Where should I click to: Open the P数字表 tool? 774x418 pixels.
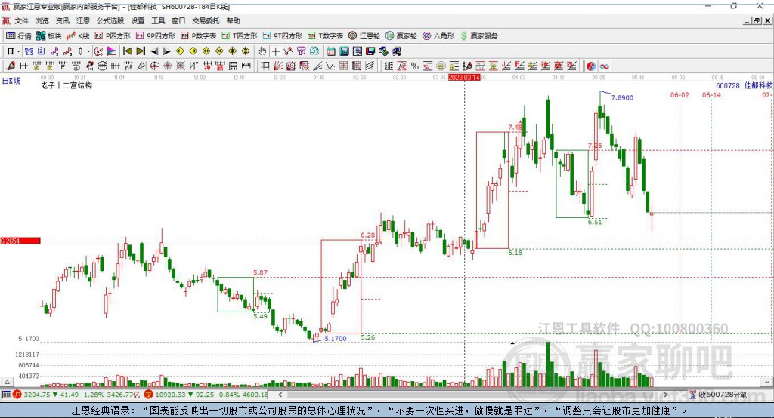pos(199,36)
